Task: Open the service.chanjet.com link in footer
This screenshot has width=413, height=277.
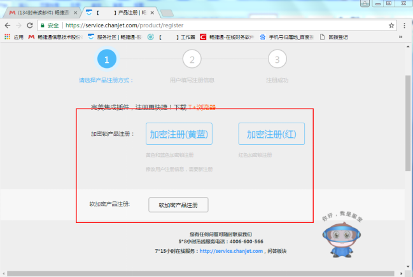Action: click(230, 251)
